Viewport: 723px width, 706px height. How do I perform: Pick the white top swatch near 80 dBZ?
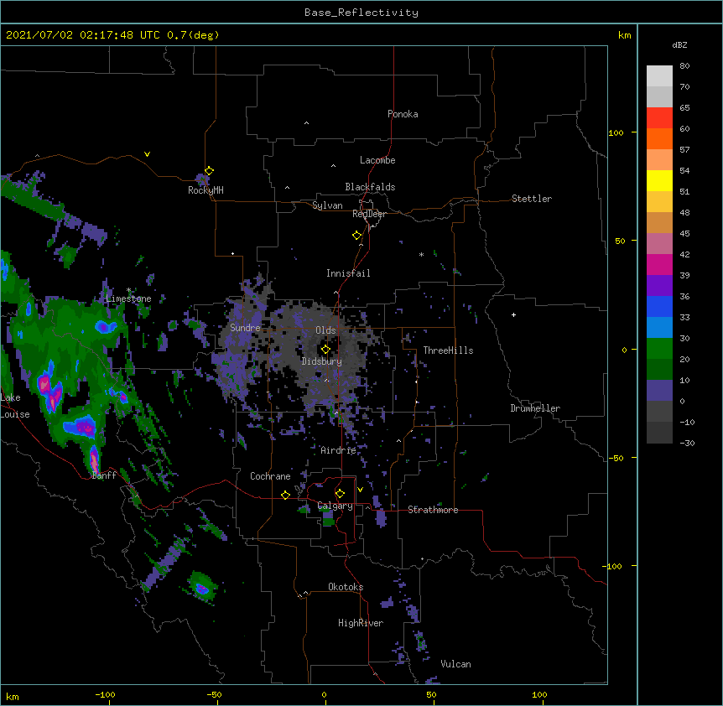(x=659, y=75)
